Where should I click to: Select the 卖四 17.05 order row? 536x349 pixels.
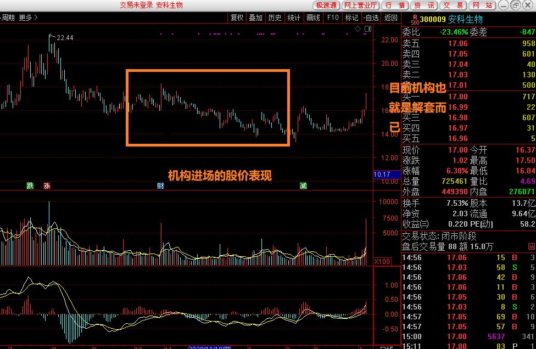point(468,54)
